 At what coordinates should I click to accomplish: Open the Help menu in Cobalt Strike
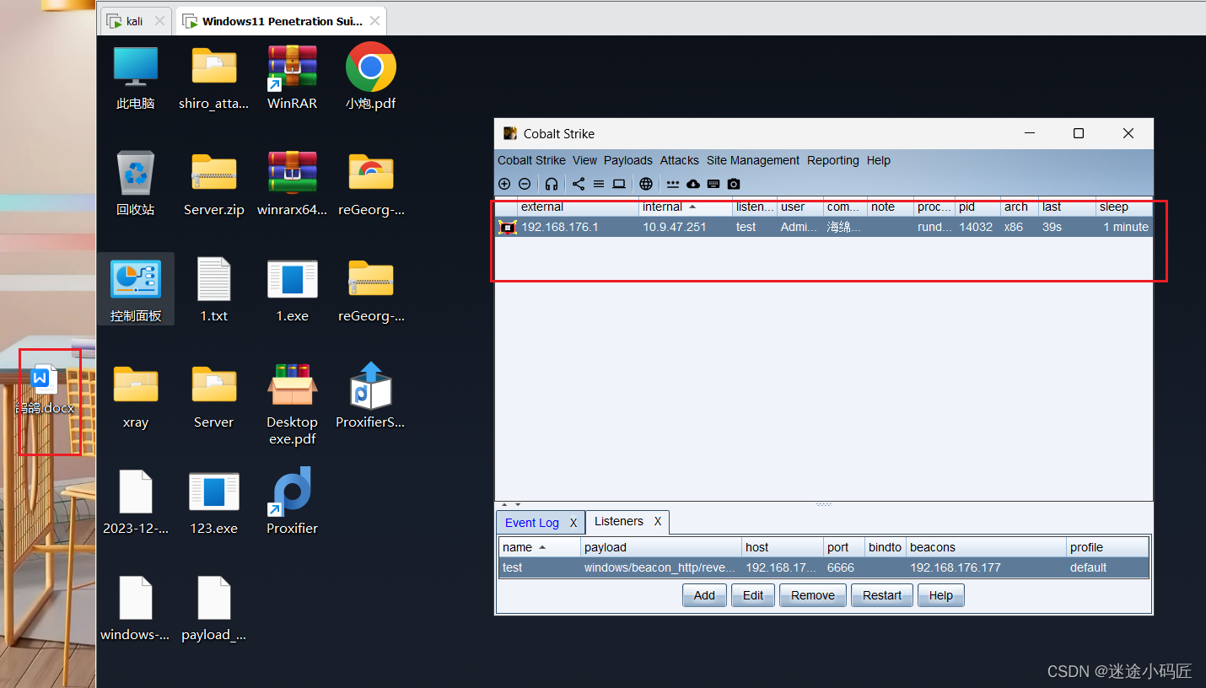pos(879,160)
